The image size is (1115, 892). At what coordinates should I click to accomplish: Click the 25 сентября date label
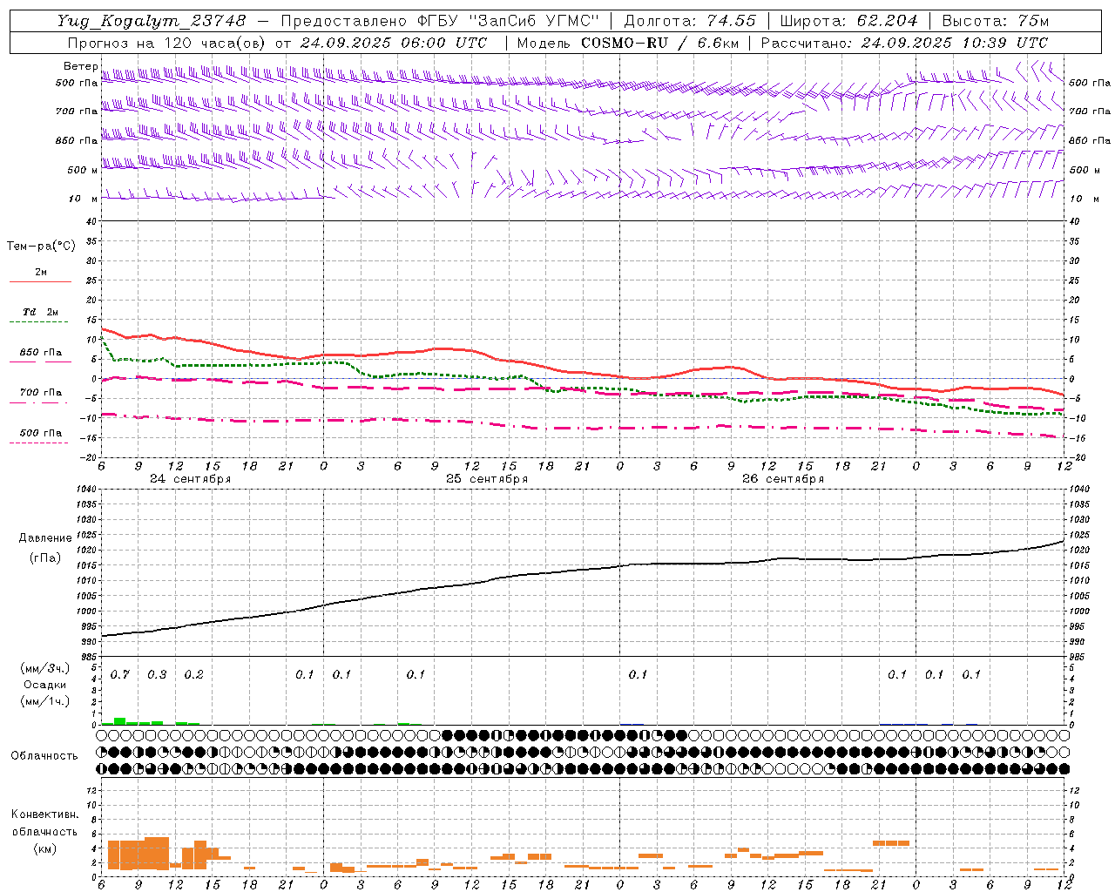tap(487, 479)
